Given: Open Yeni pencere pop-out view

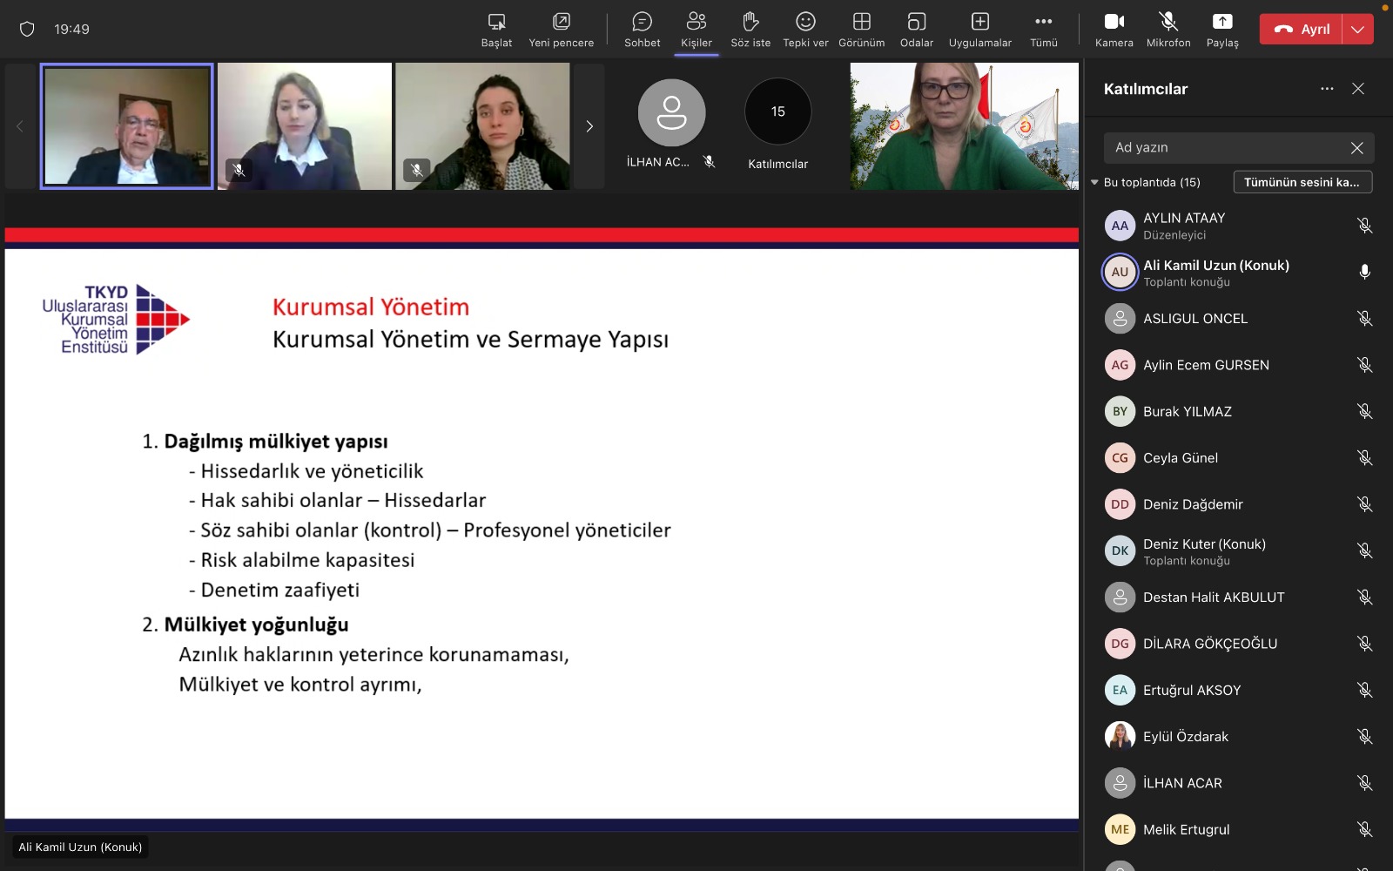Looking at the screenshot, I should click(x=561, y=29).
